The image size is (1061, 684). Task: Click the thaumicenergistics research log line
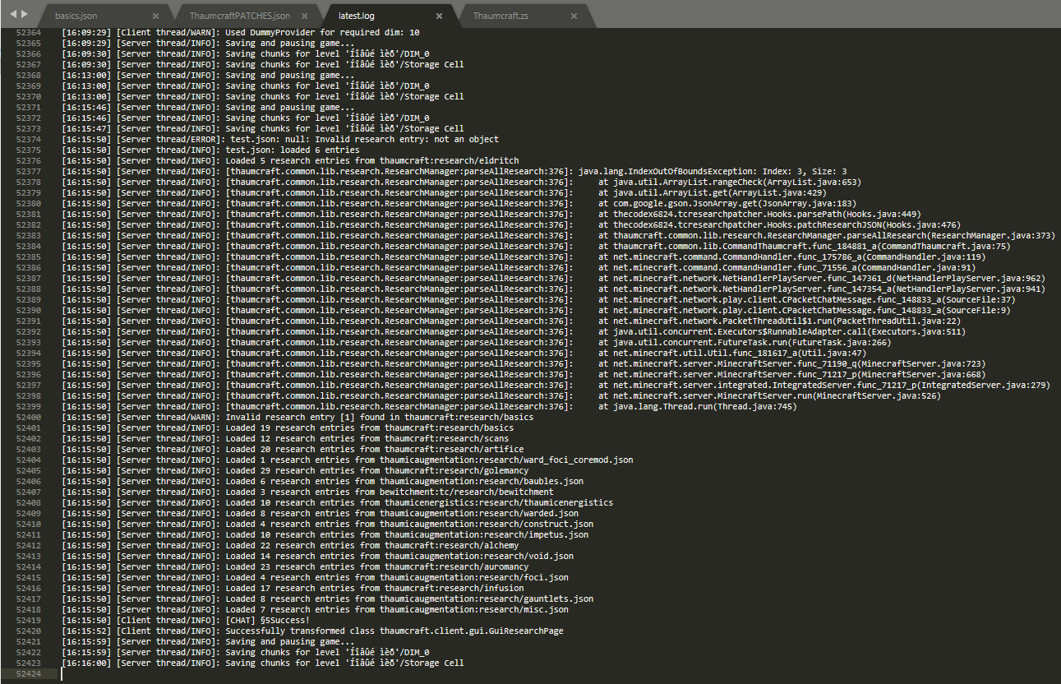(337, 502)
